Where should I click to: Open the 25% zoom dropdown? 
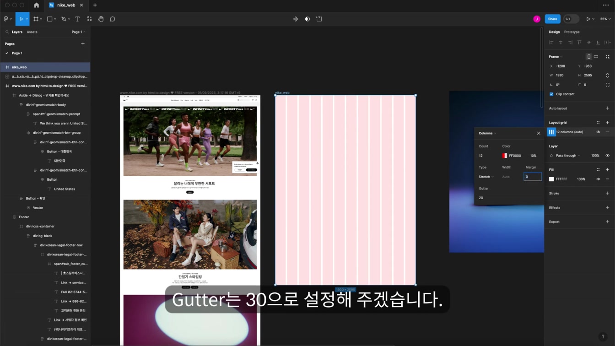coord(605,19)
